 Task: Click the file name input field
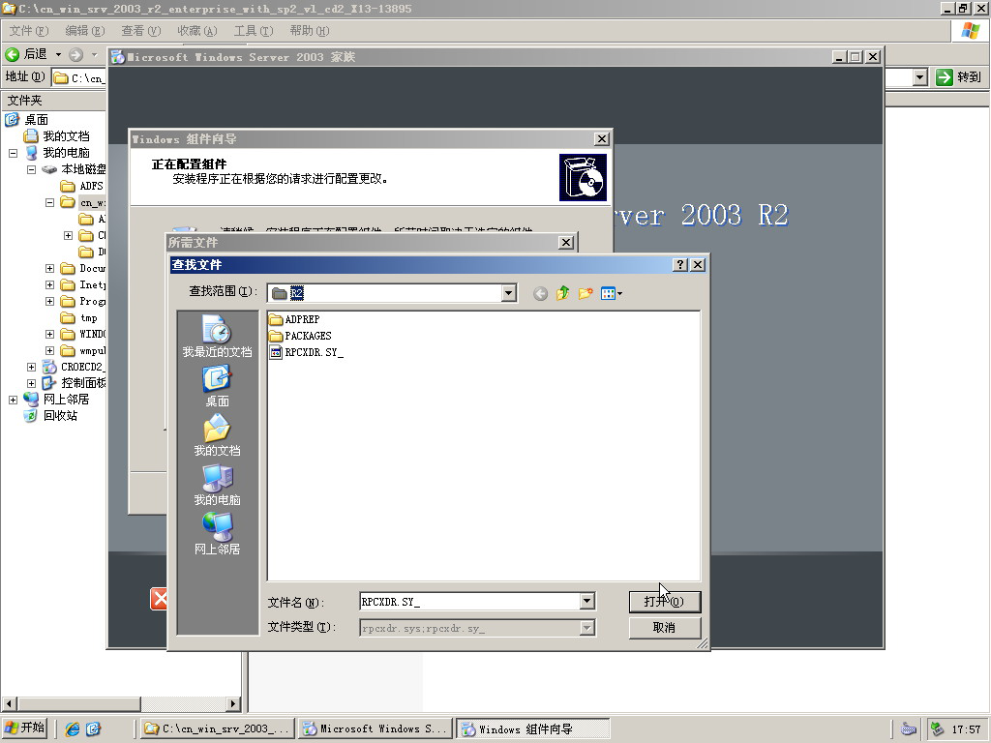tap(468, 602)
